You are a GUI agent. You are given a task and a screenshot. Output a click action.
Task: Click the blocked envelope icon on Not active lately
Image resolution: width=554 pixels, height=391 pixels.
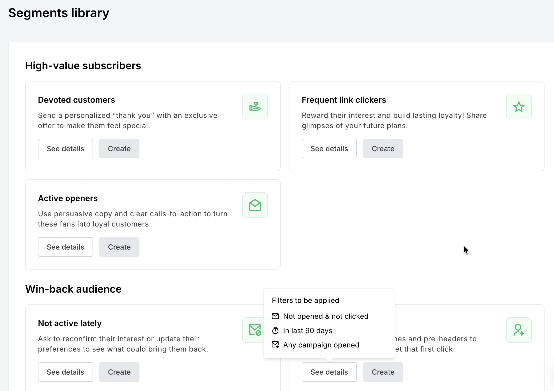tap(255, 330)
